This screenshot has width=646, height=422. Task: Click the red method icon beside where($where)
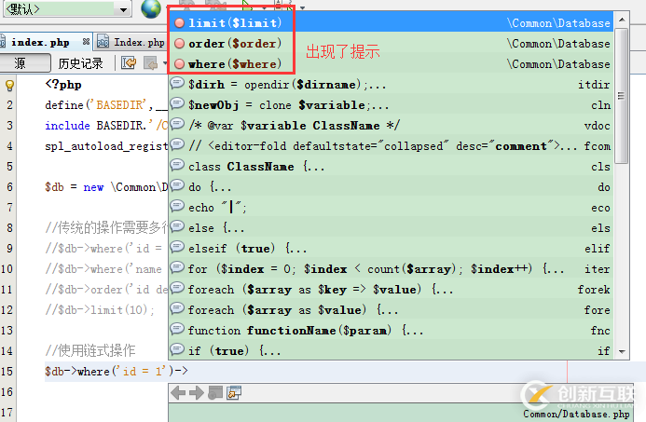[179, 64]
